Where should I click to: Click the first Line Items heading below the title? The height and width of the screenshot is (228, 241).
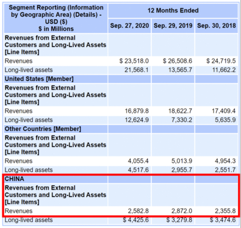[55, 45]
